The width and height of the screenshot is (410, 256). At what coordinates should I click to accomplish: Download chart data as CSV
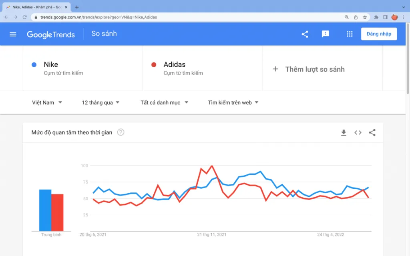(x=344, y=133)
